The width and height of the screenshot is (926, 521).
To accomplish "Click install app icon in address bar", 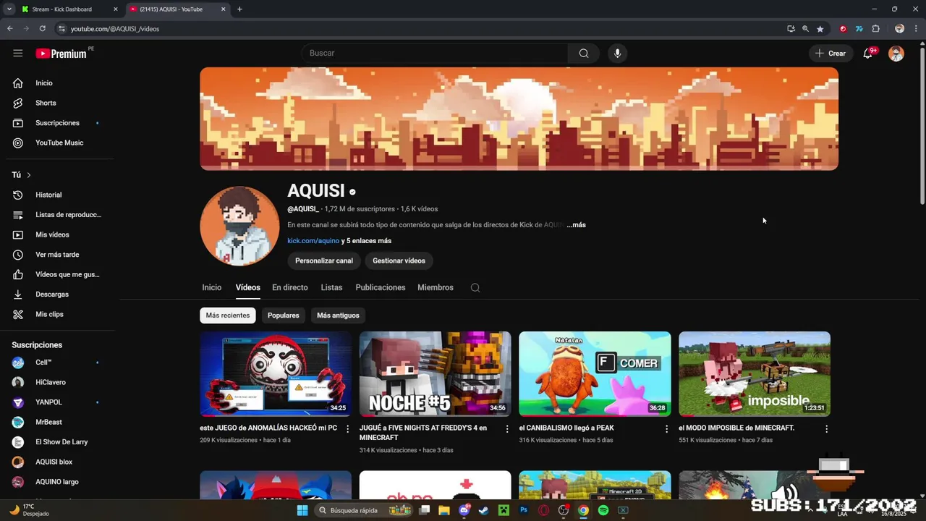I will pyautogui.click(x=791, y=29).
